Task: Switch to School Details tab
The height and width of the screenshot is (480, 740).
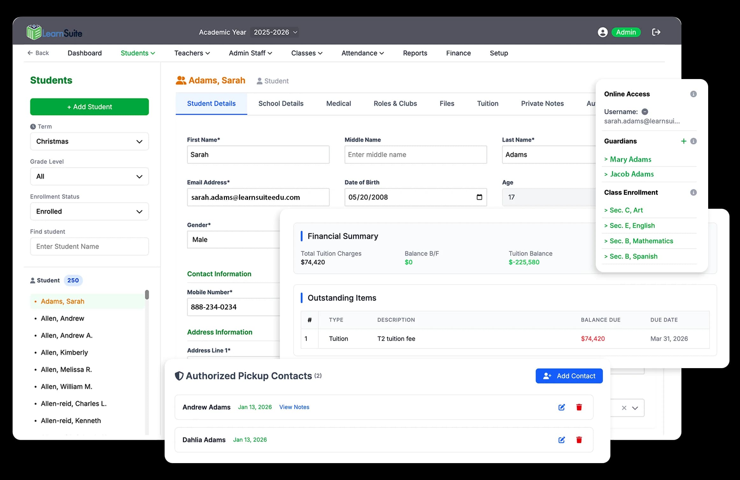Action: coord(281,104)
